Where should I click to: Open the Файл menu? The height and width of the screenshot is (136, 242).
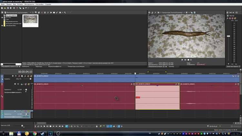(x=3, y=4)
